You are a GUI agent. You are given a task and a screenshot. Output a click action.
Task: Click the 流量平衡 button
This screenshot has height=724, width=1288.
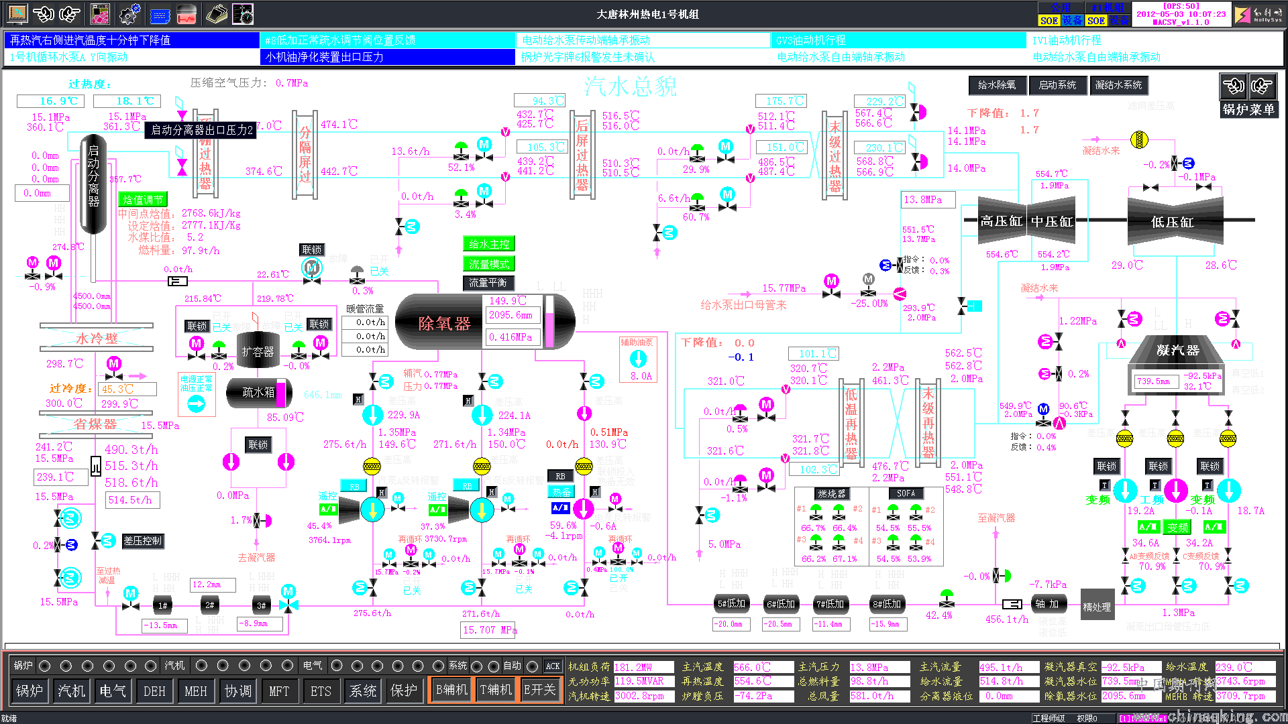(488, 283)
